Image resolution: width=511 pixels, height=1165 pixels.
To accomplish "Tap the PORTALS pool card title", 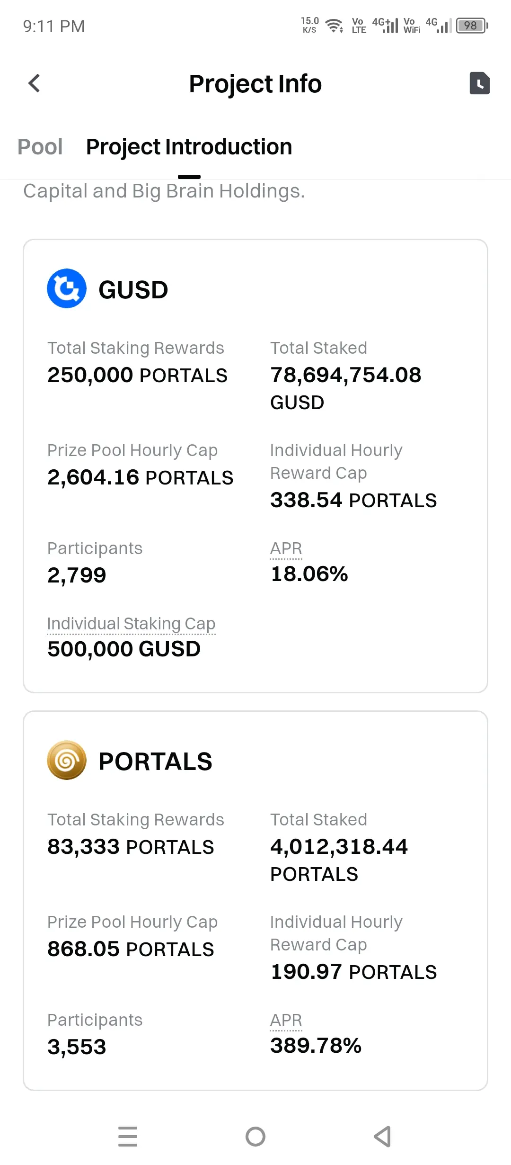I will [x=155, y=762].
